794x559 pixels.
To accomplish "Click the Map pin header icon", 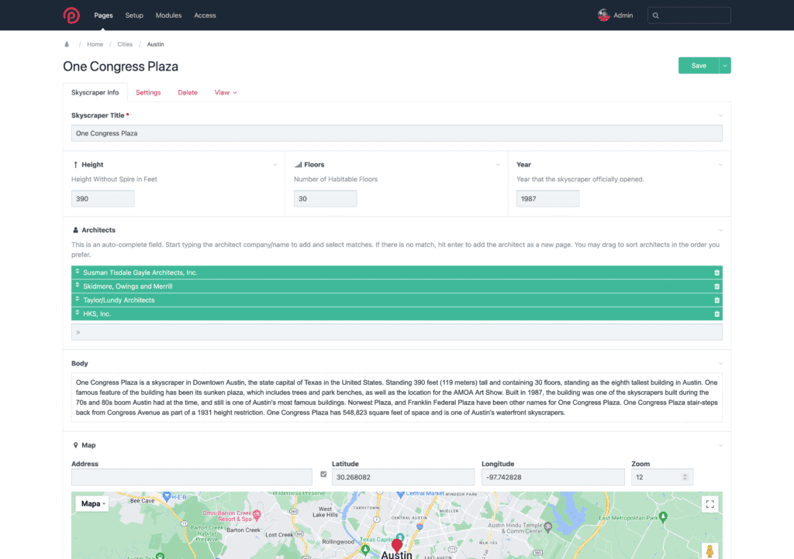I will 75,445.
